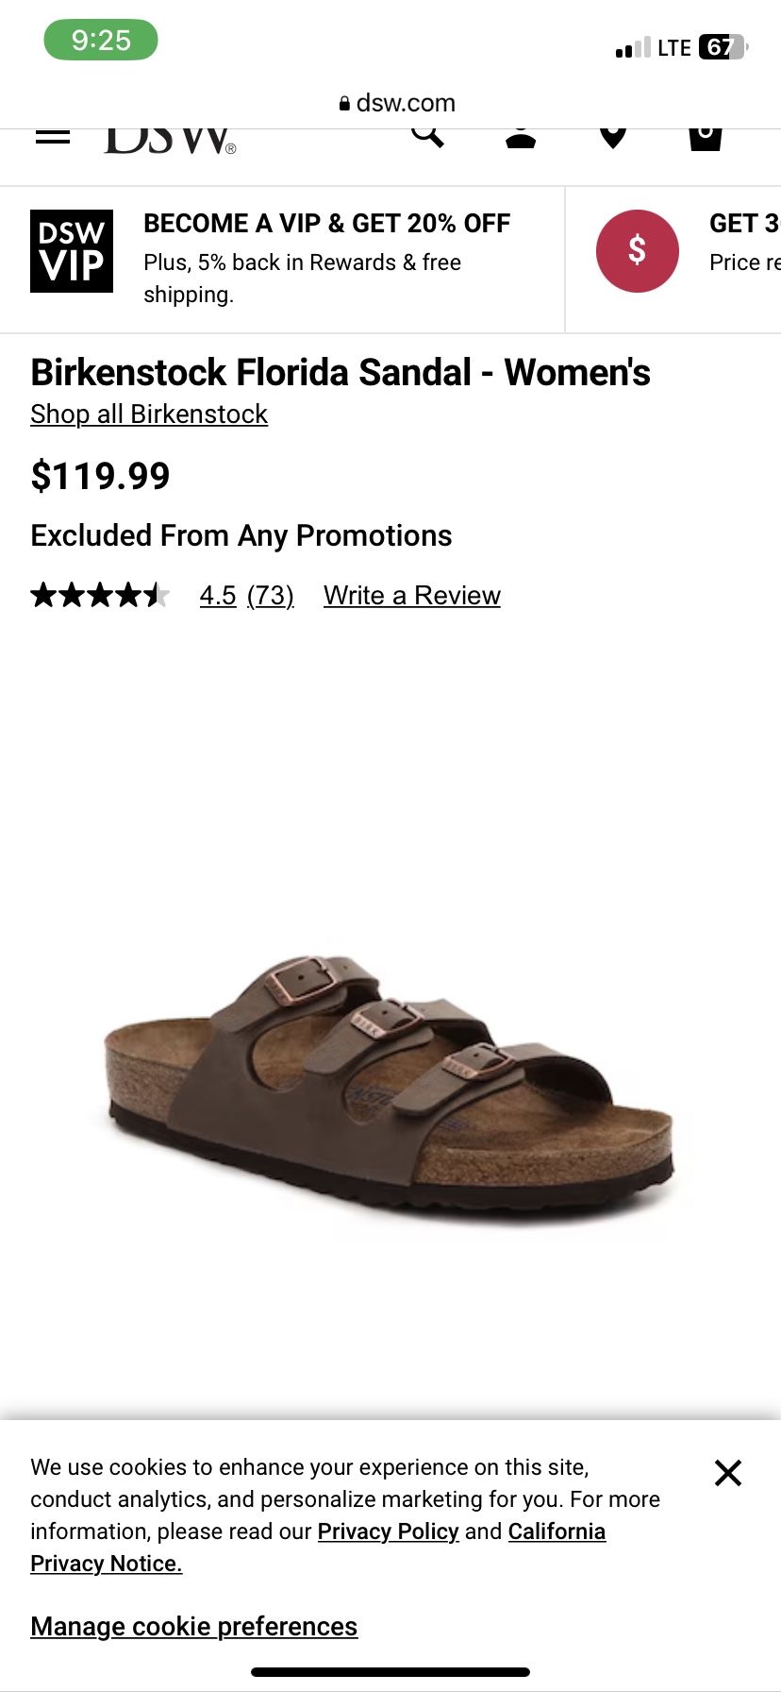Tap the red dollar sign circle
Screen dimensions: 781x1692
point(638,251)
